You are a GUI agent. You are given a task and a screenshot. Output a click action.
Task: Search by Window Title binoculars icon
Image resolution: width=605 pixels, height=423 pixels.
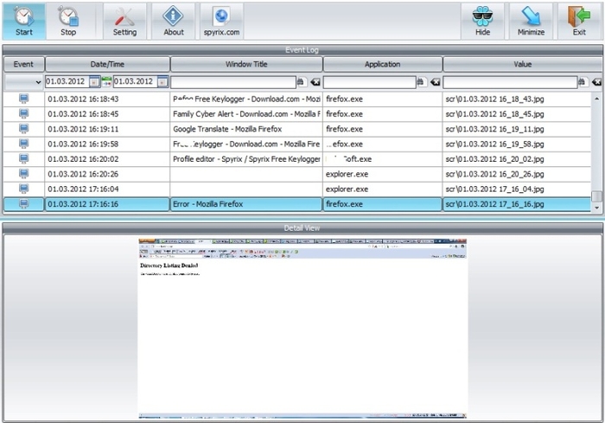click(x=302, y=81)
